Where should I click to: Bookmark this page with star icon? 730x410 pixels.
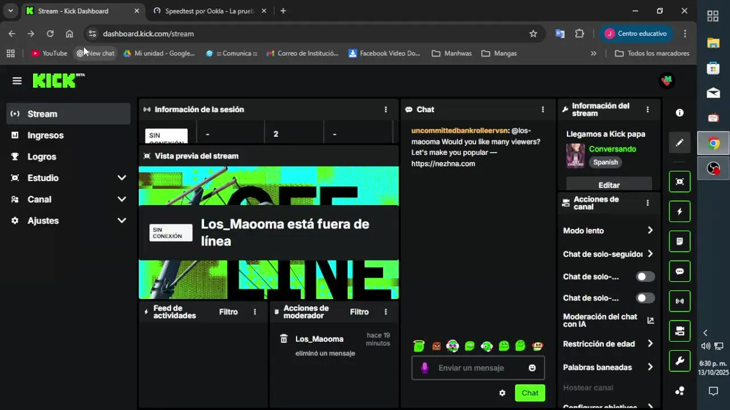tap(533, 34)
